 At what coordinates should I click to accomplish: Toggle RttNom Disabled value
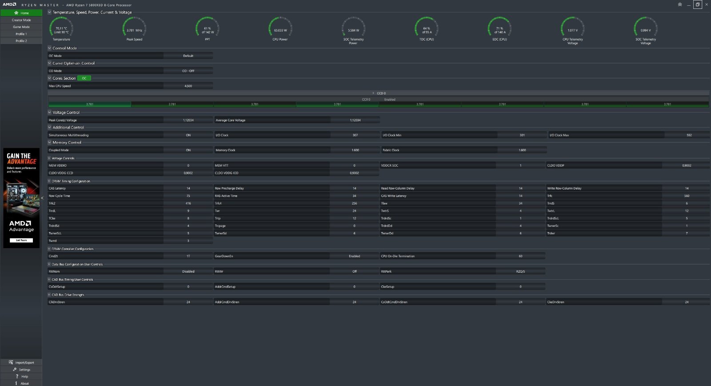[188, 271]
